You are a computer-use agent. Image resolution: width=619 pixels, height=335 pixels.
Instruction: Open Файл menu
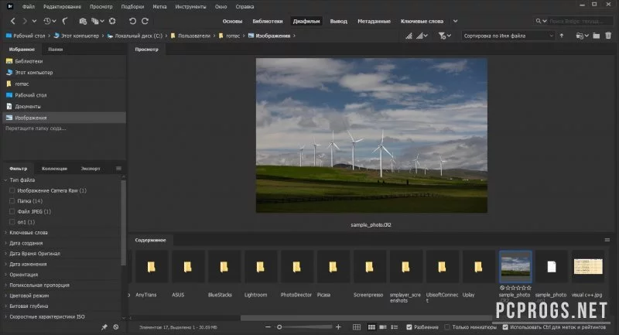click(x=29, y=7)
